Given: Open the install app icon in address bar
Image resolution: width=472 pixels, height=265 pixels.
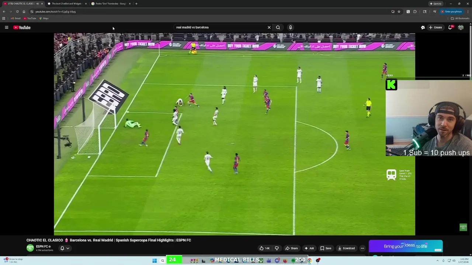Looking at the screenshot, I should click(393, 11).
